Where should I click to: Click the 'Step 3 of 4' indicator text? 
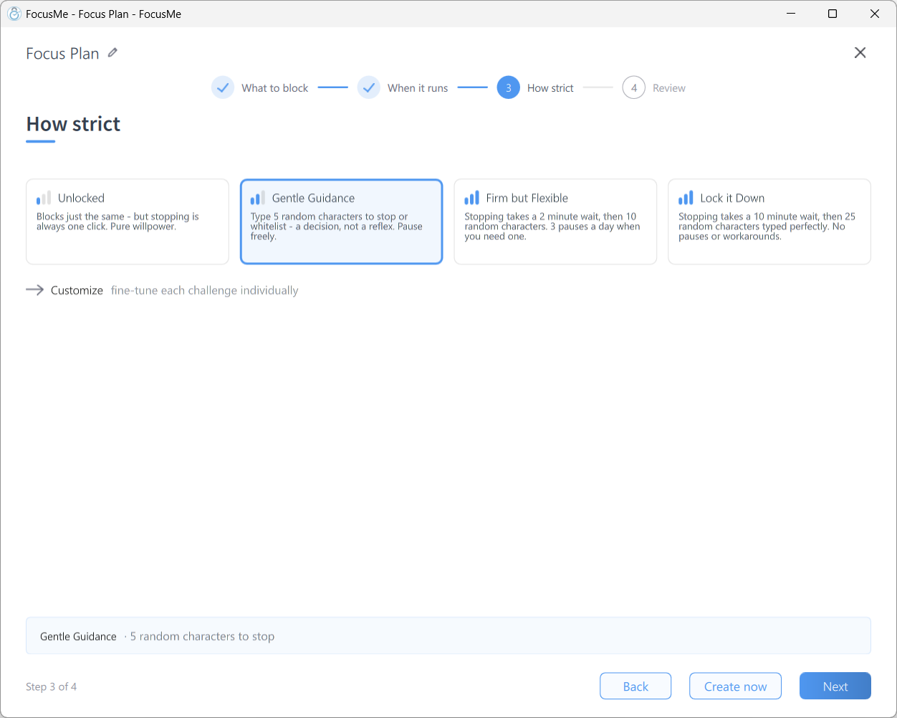tap(51, 686)
